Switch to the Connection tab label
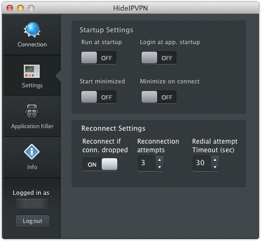Image resolution: width=261 pixels, height=241 pixels. [x=32, y=45]
